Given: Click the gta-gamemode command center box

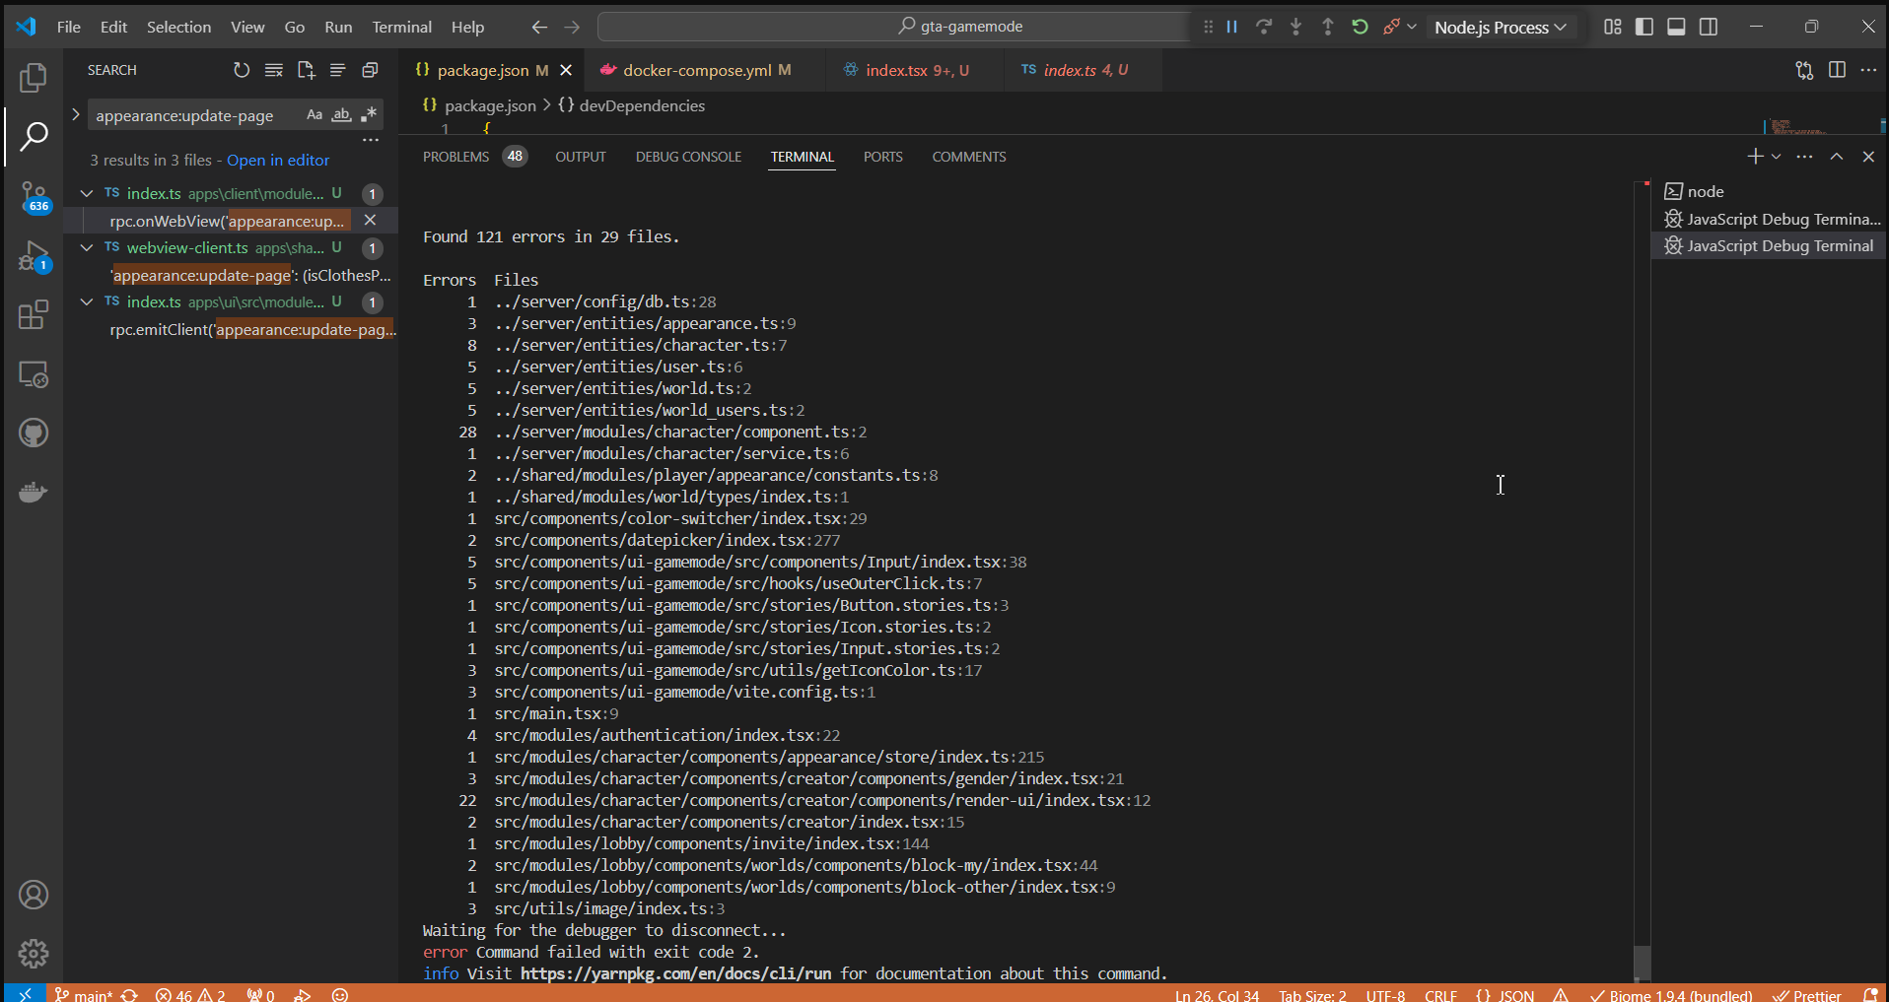Looking at the screenshot, I should click(x=894, y=27).
